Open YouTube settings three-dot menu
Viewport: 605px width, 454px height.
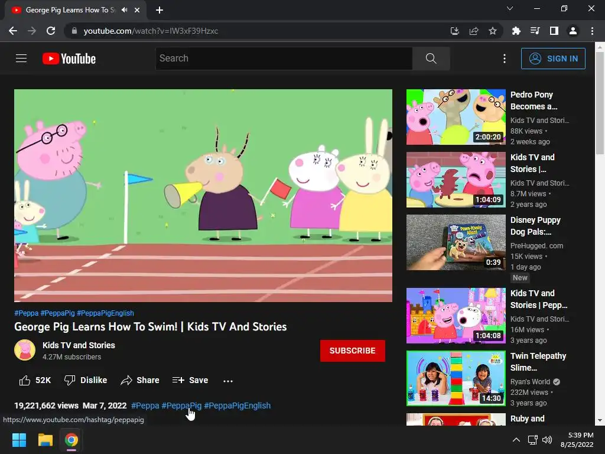pos(505,59)
